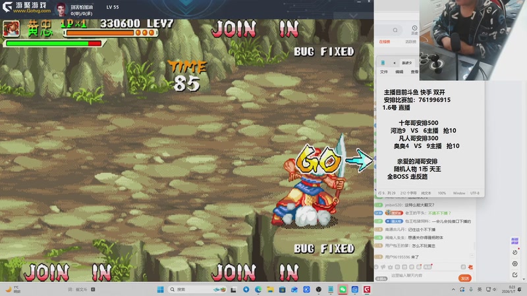Click the 英 input method indicator

pos(480,289)
